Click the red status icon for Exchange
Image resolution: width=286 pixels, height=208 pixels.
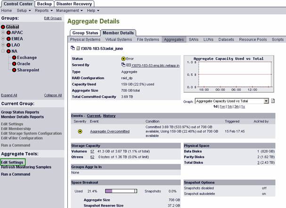[14, 57]
